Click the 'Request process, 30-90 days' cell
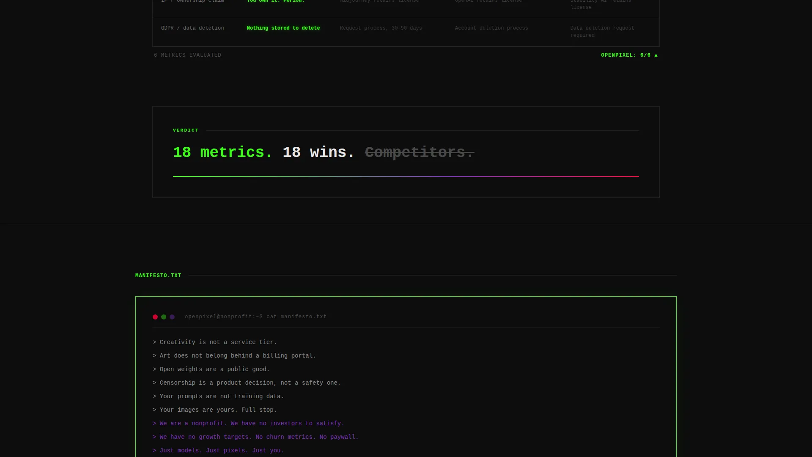Screen dimensions: 812x457 point(381,28)
